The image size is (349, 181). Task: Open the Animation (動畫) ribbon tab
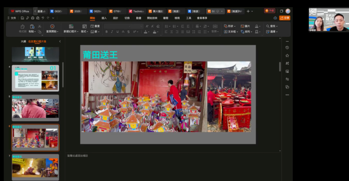click(x=139, y=18)
